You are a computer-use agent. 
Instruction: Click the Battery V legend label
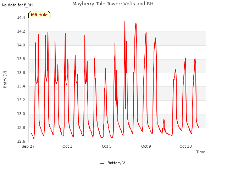(x=116, y=163)
